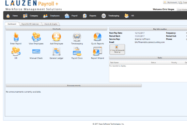
Task: Click the General Ledger text label
Action: (57, 58)
